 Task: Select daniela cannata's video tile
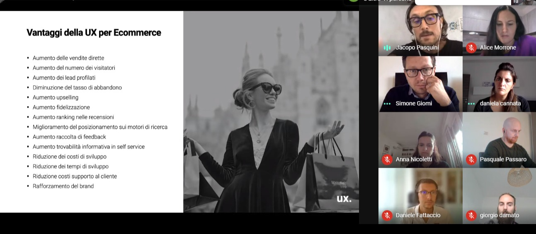pyautogui.click(x=499, y=84)
